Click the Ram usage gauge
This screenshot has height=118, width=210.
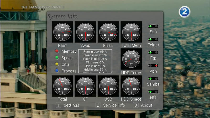(x=62, y=32)
